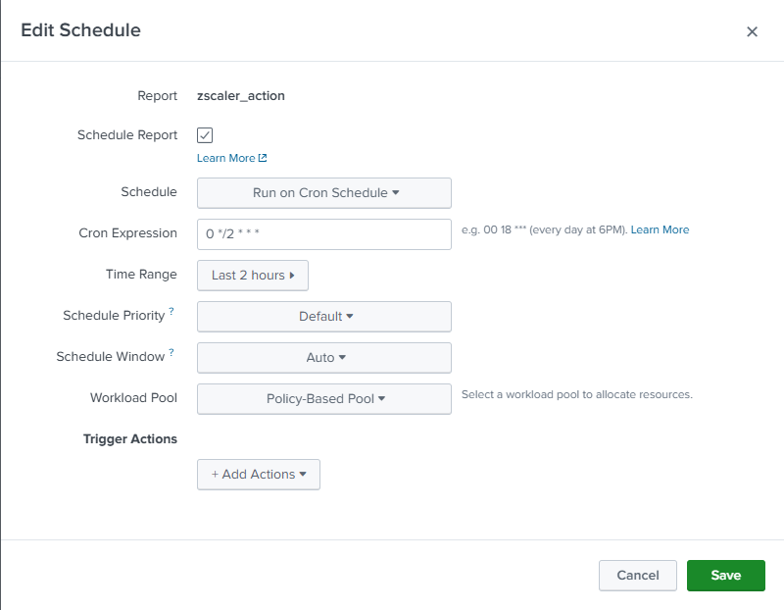Image resolution: width=784 pixels, height=610 pixels.
Task: Open the Last 2 hours time range picker
Action: point(253,276)
